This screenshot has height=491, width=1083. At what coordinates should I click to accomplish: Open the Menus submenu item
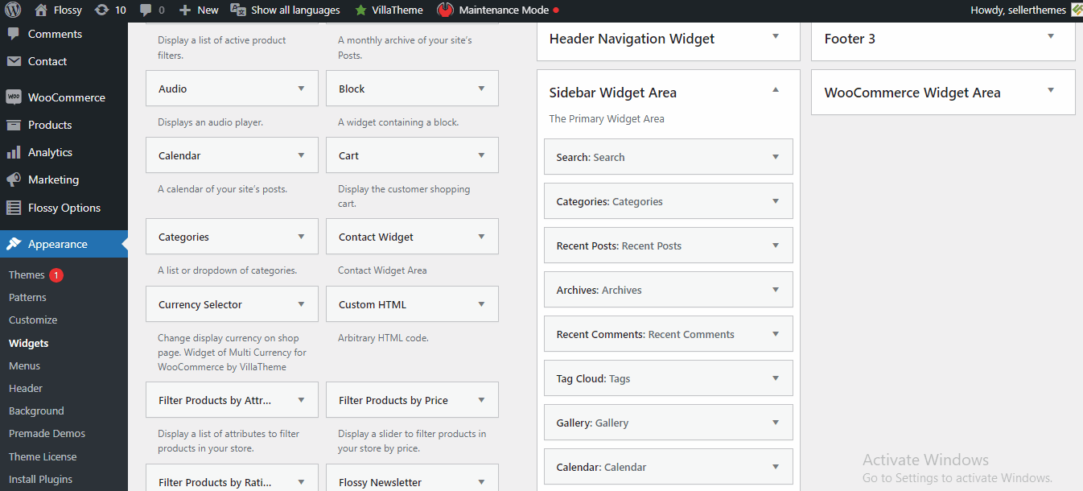tap(24, 365)
